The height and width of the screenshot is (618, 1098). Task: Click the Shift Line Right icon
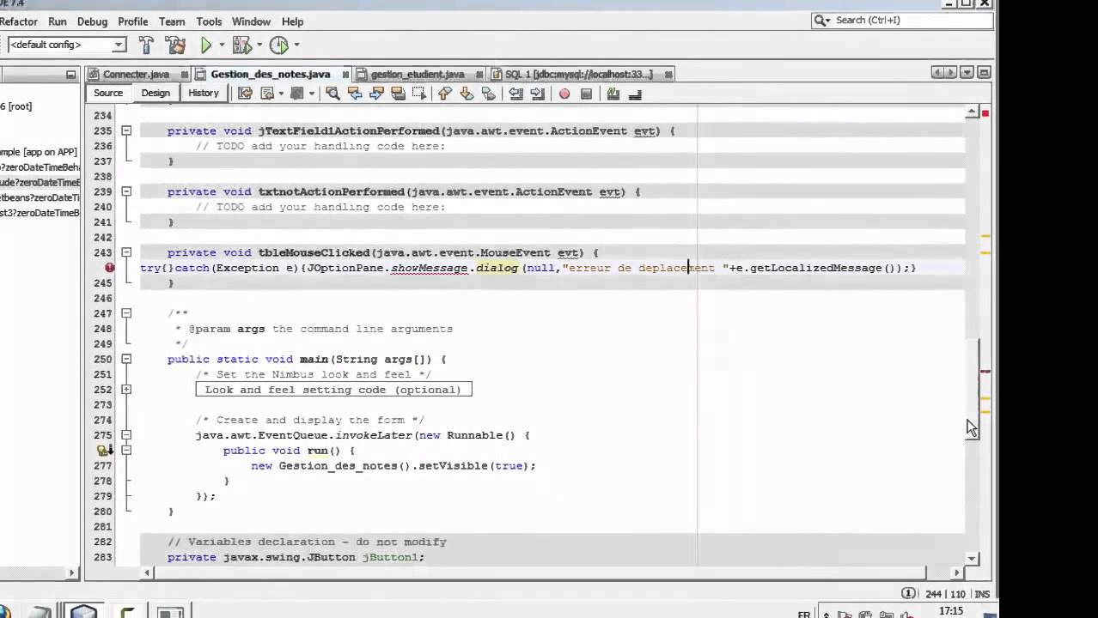click(x=537, y=94)
